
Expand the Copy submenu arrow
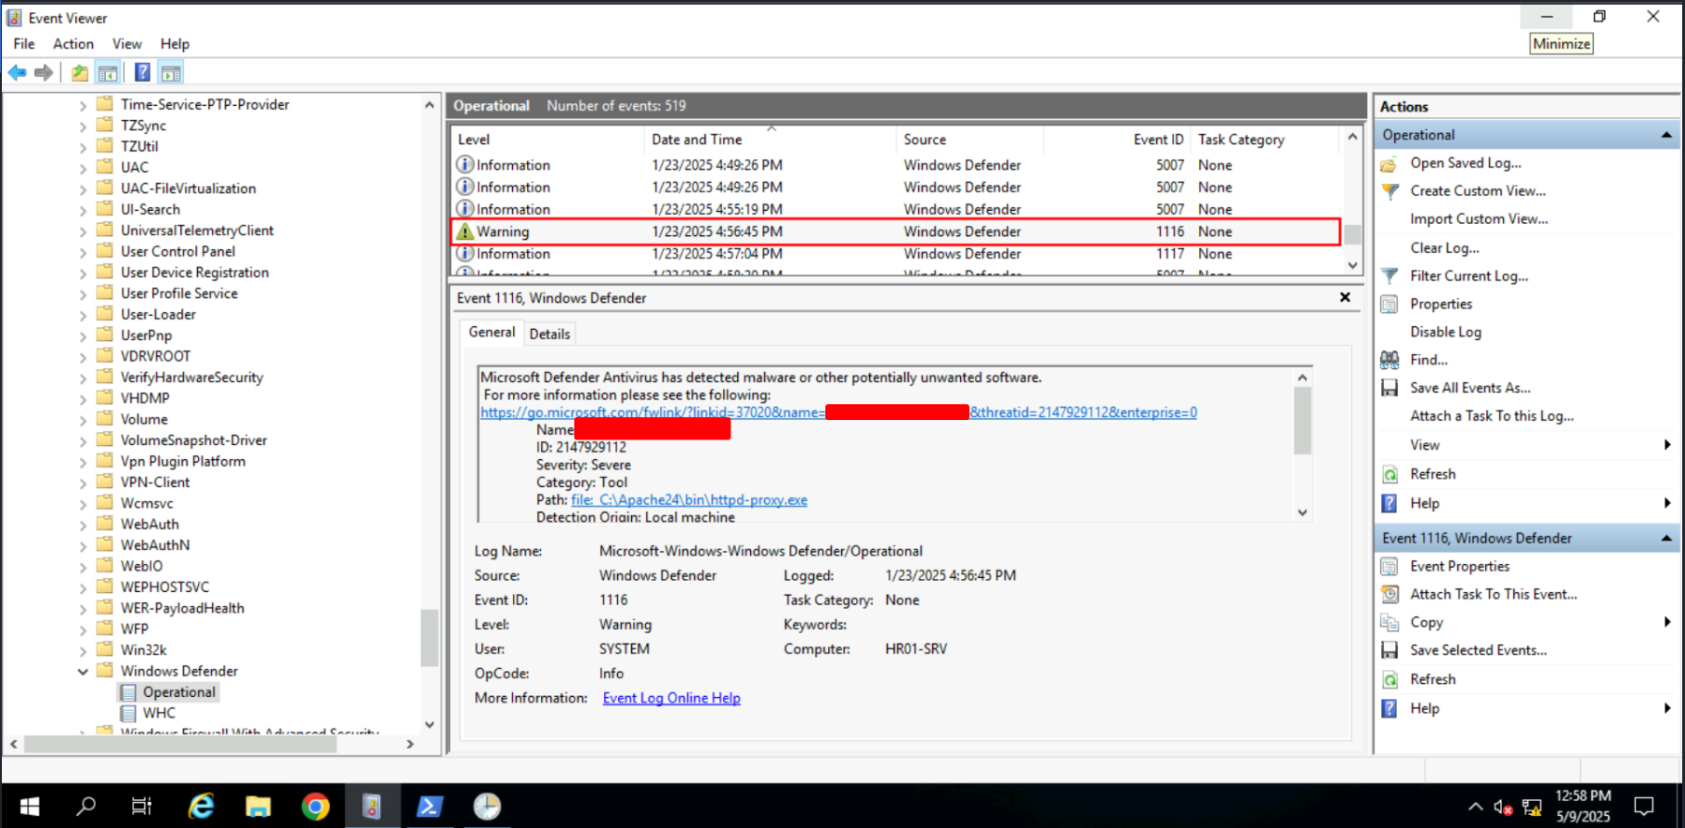[1667, 622]
